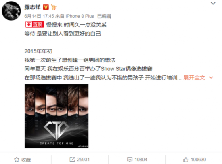The width and height of the screenshot is (222, 164).
Task: Click the red 置顶 pinned tag
Action: click(35, 24)
